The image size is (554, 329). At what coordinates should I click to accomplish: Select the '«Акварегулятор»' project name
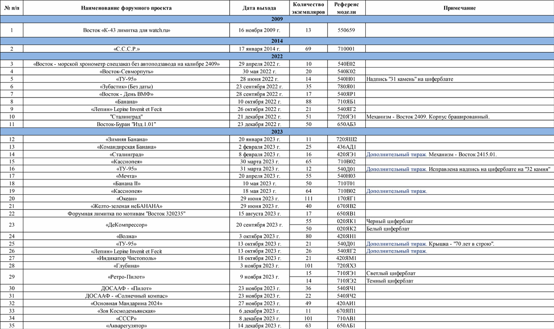(126, 326)
